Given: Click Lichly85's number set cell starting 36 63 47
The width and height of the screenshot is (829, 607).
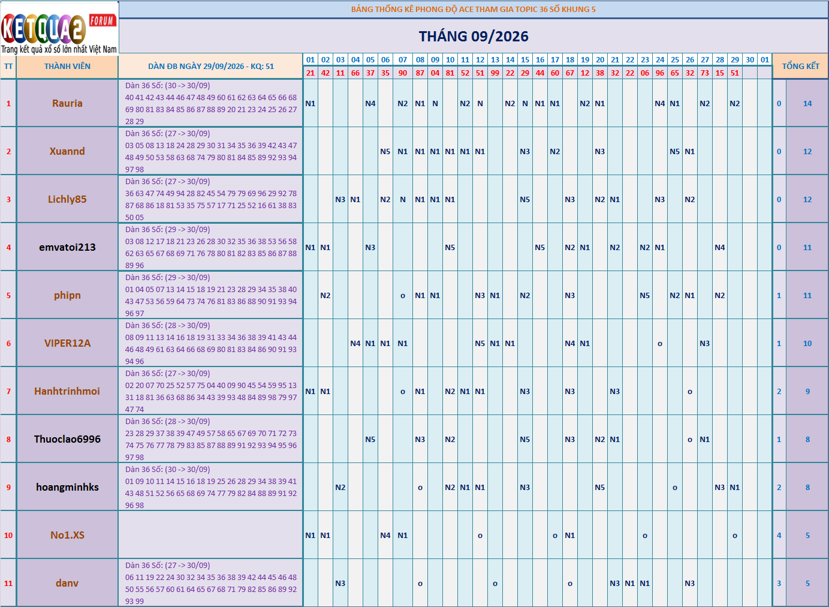Looking at the screenshot, I should point(211,199).
